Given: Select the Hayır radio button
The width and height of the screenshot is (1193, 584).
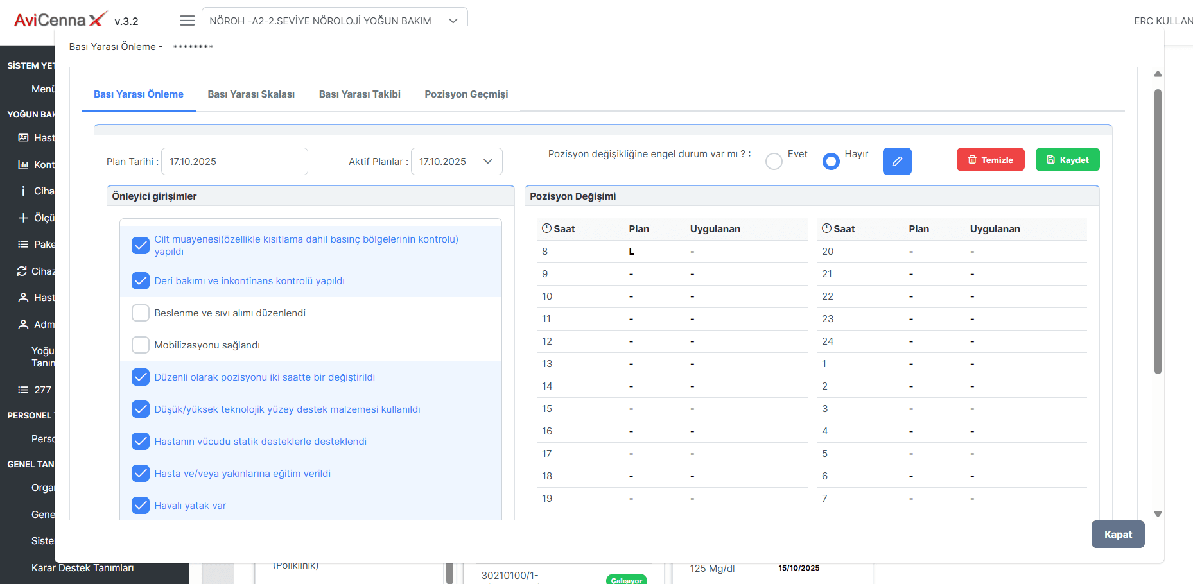Looking at the screenshot, I should click(x=831, y=161).
